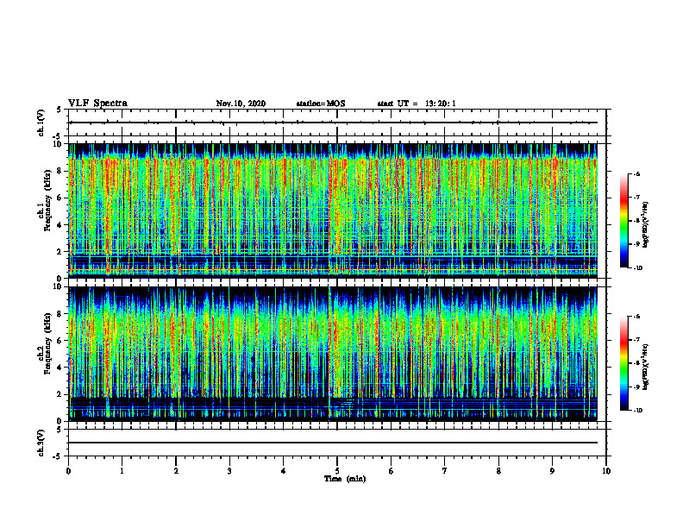Click the time axis tick label "10"

point(606,471)
